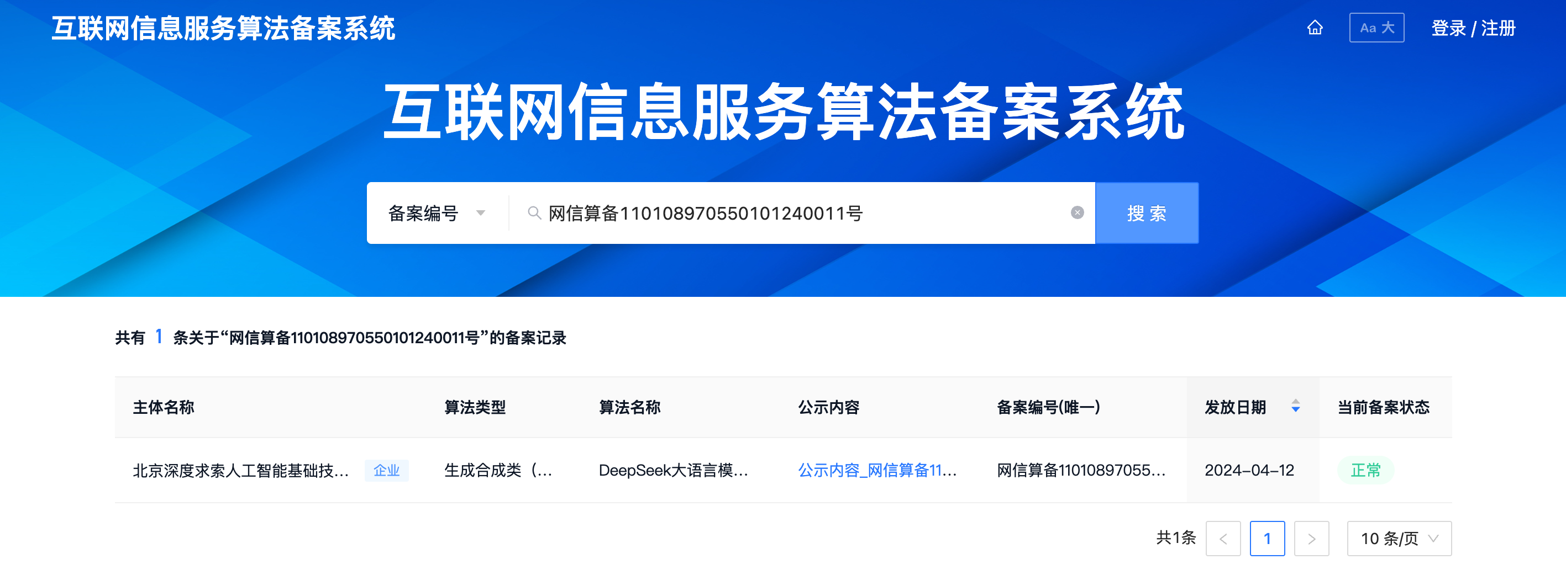
Task: Click the 算法类型 column header
Action: click(x=475, y=407)
